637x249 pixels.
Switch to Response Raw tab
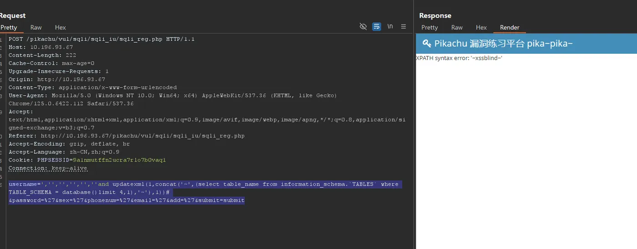457,27
